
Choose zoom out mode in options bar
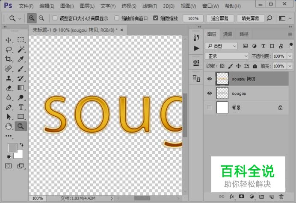point(41,18)
